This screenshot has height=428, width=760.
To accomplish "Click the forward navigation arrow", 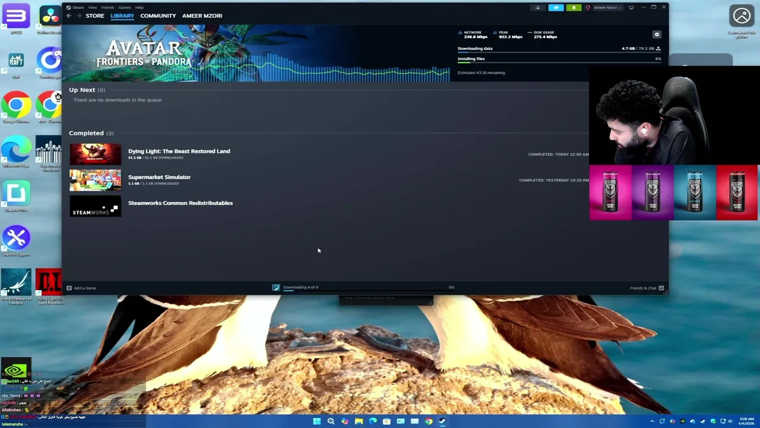I will click(x=78, y=16).
